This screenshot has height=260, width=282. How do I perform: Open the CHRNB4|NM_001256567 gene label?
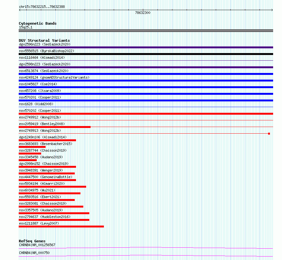point(37,245)
